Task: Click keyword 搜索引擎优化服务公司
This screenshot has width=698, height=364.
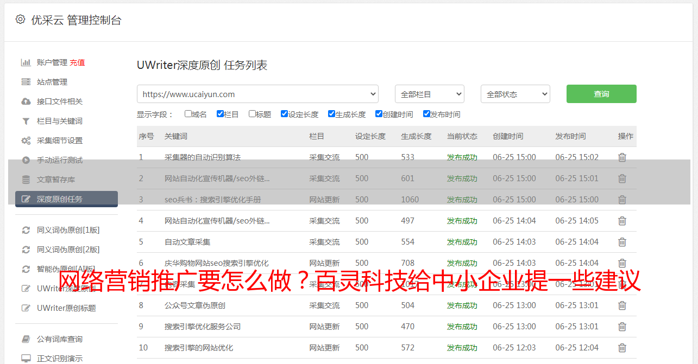Action: click(x=203, y=327)
